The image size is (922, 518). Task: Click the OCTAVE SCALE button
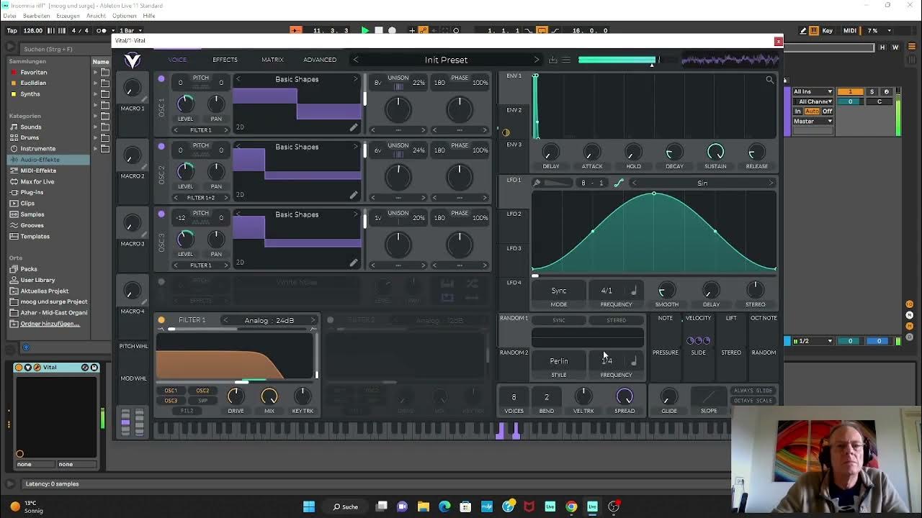pos(753,401)
